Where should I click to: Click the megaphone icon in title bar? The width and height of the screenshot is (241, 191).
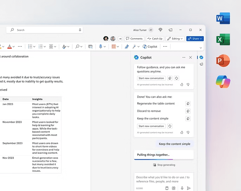[x=170, y=30]
